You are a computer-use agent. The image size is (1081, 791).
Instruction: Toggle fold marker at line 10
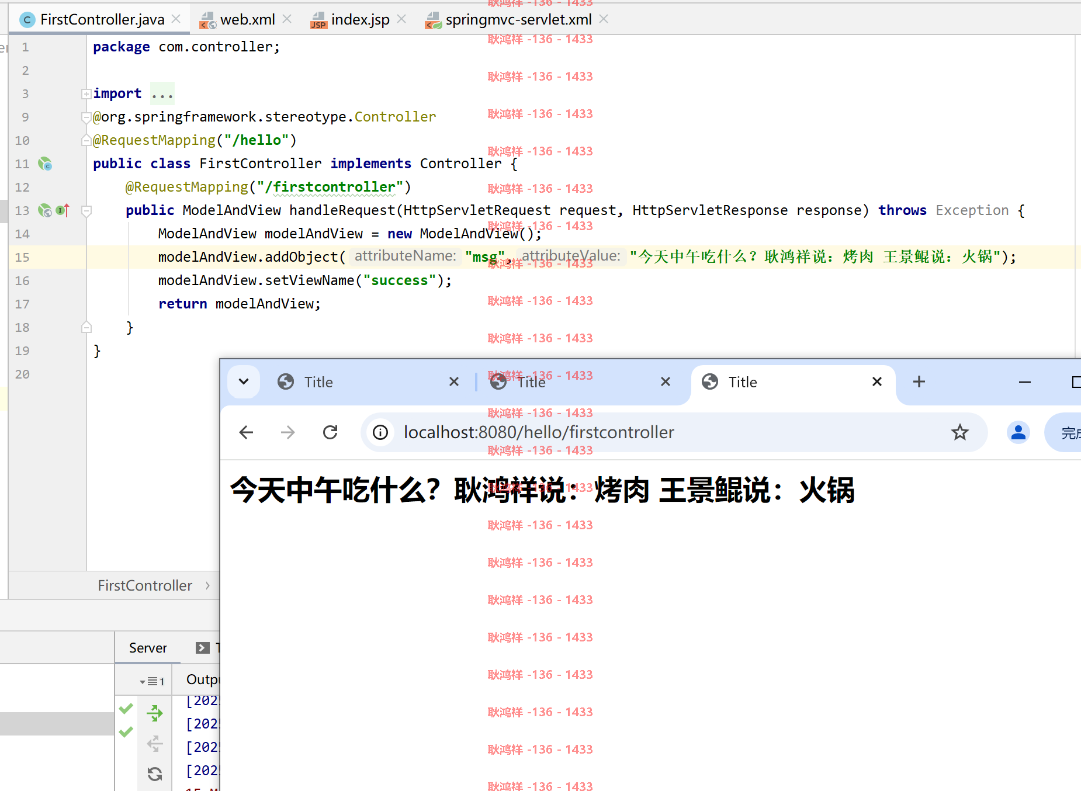(86, 140)
